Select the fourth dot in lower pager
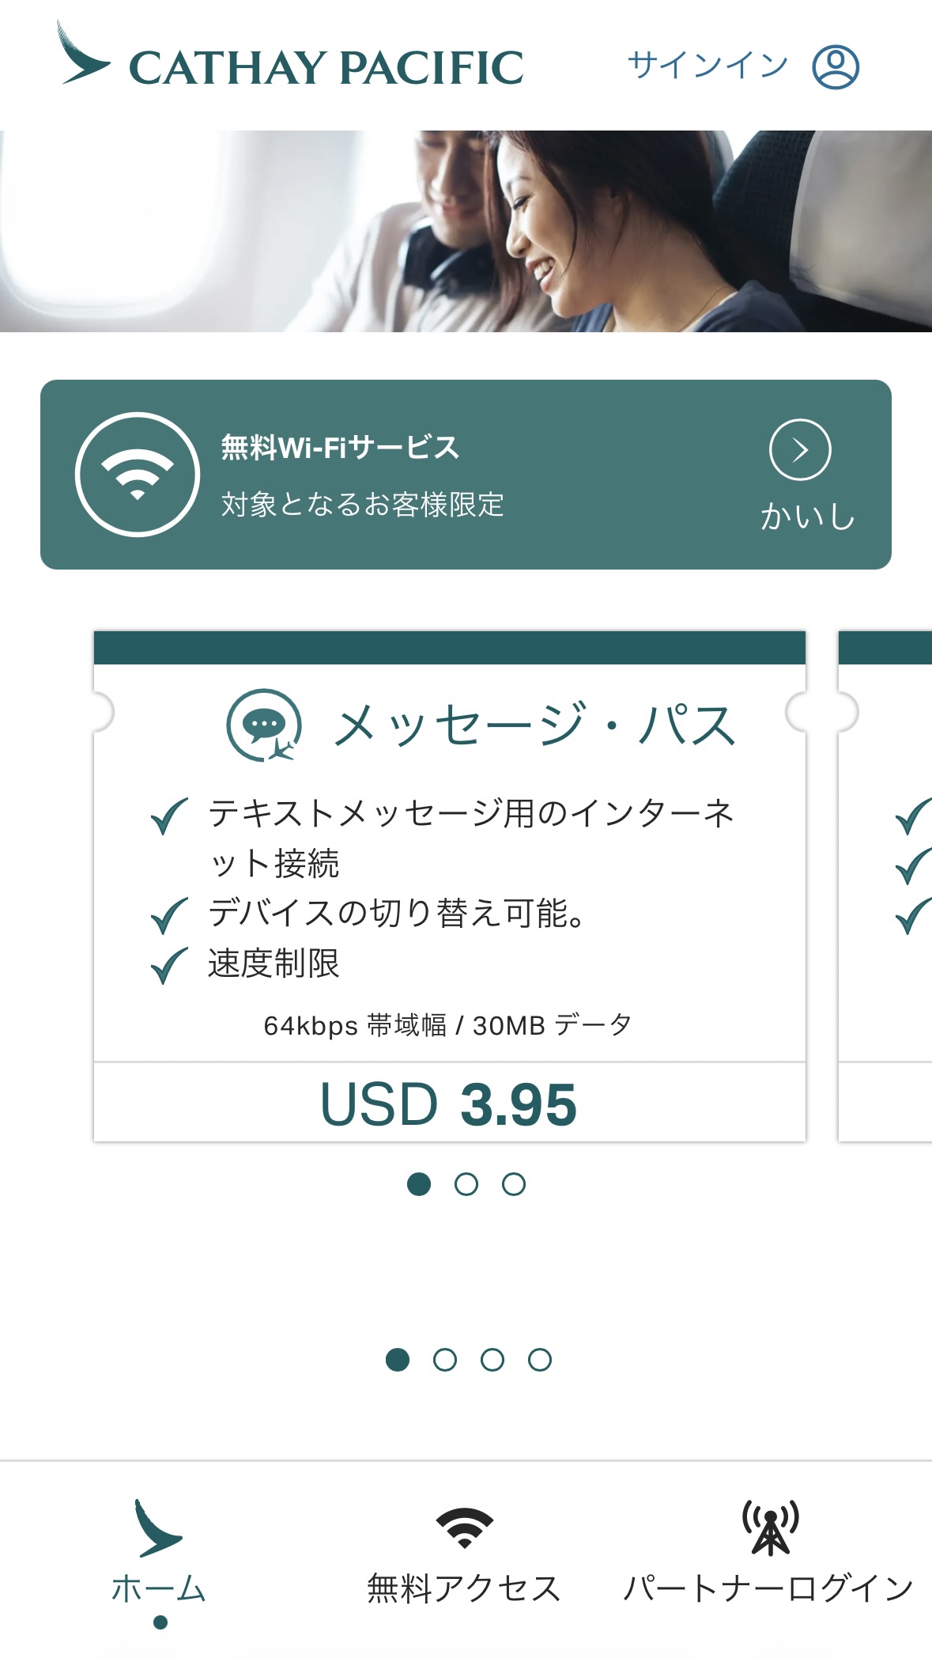 (540, 1360)
